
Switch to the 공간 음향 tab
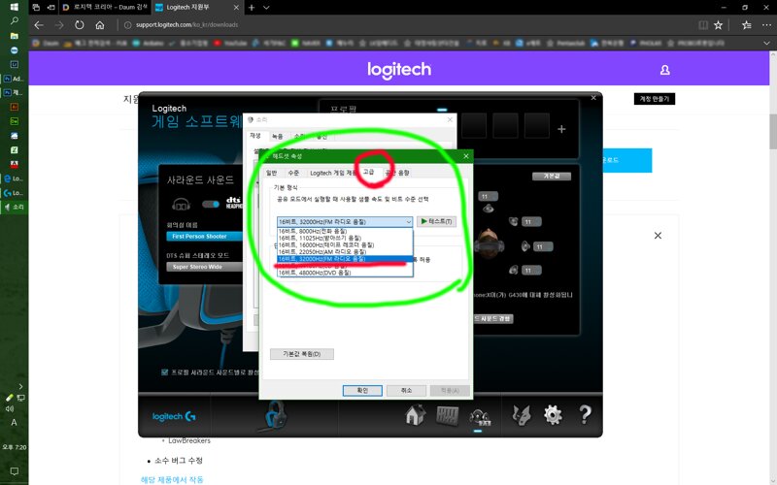pyautogui.click(x=397, y=173)
